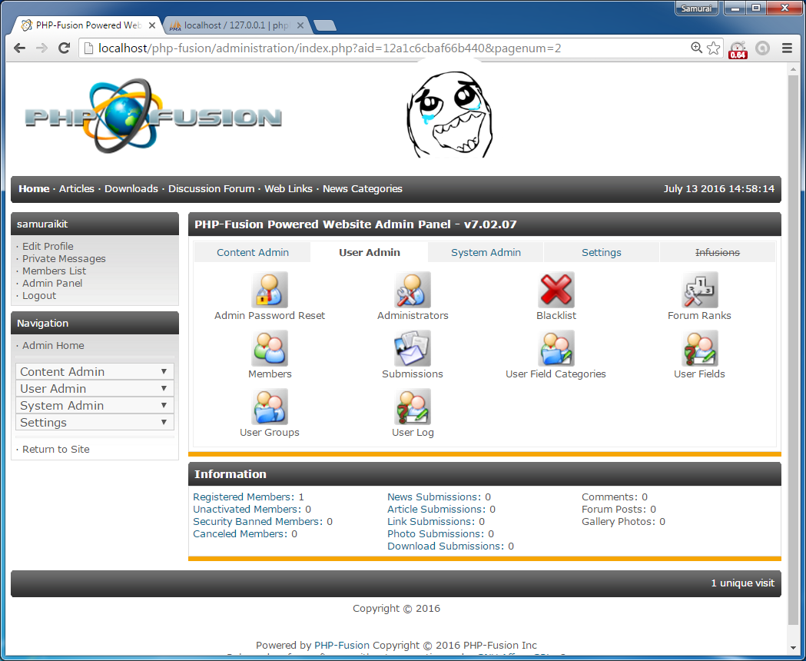This screenshot has height=661, width=806.
Task: Click the red 0.64 extension icon
Action: (x=738, y=50)
